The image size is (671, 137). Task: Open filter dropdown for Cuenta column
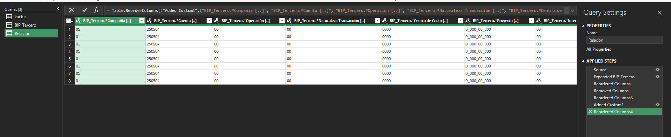[209, 21]
